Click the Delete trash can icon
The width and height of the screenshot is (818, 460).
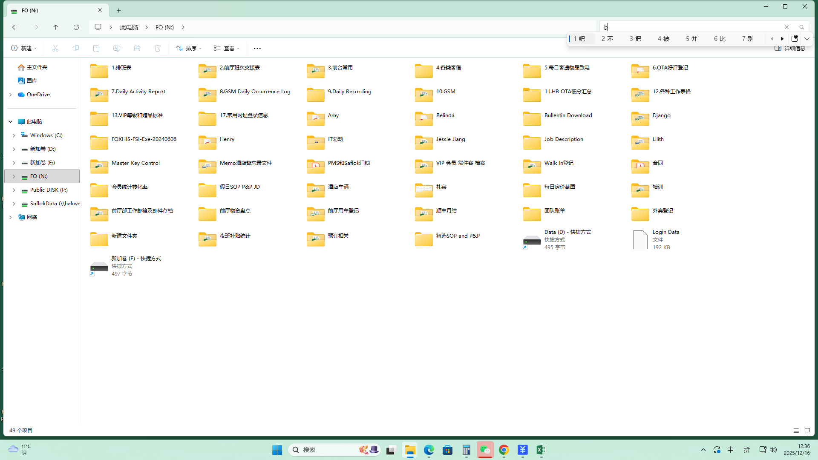158,48
